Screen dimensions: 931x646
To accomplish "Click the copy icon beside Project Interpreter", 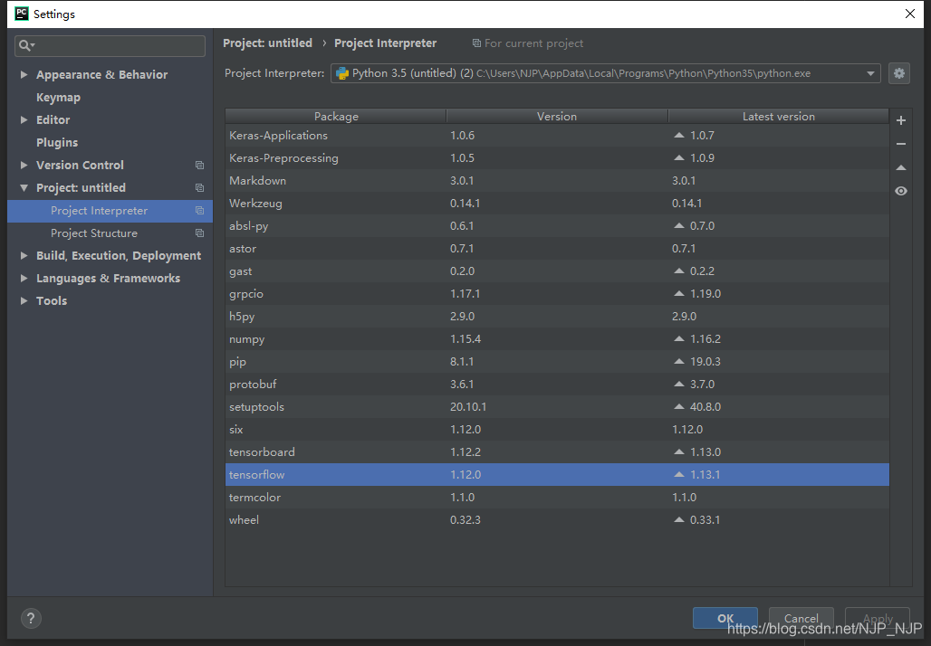I will 199,211.
